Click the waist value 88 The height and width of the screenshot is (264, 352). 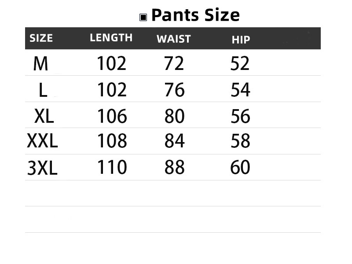pos(174,168)
